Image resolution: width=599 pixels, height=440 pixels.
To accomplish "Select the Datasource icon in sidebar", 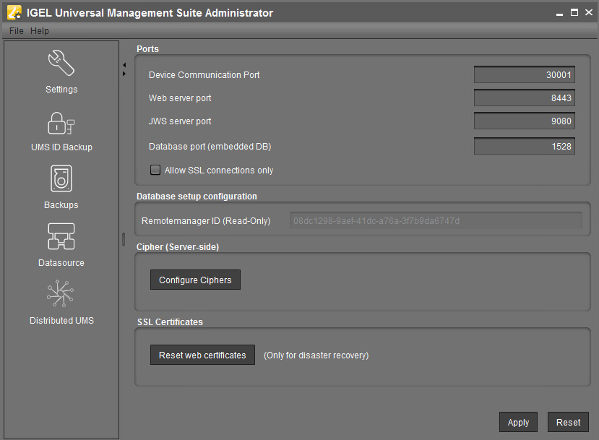I will (61, 237).
